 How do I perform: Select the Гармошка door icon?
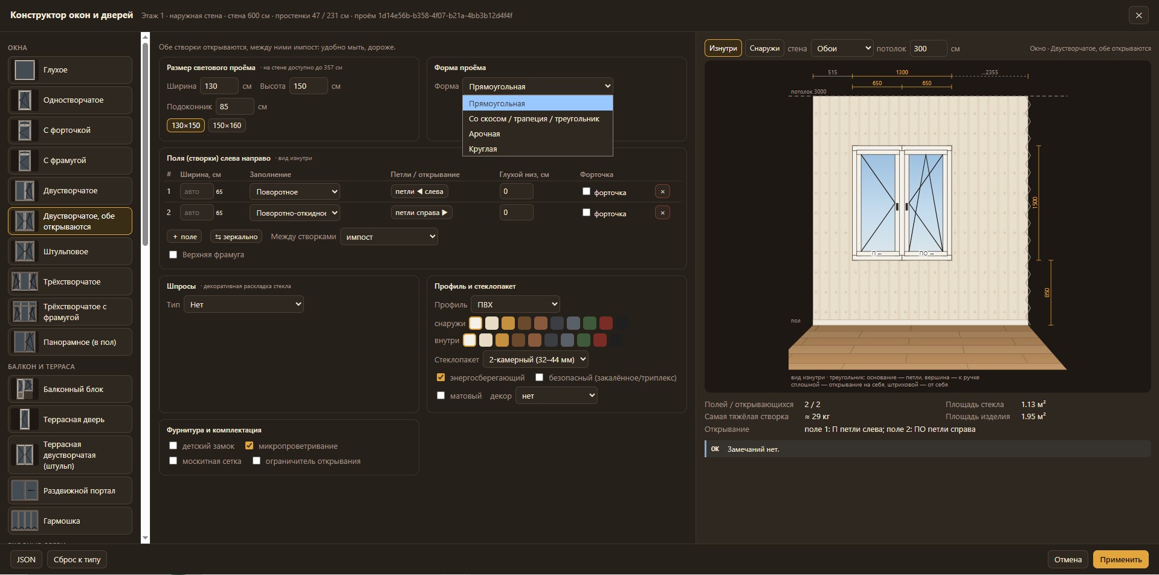(x=25, y=521)
